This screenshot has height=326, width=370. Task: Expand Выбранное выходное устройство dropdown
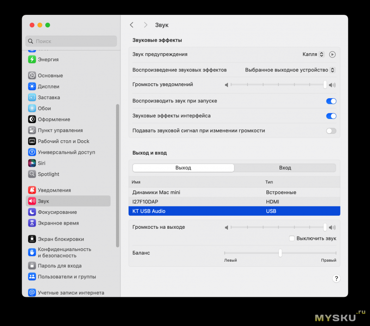(290, 70)
